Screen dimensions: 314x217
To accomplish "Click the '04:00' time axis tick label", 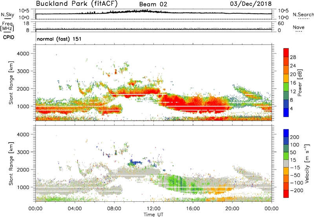I will [75, 209].
